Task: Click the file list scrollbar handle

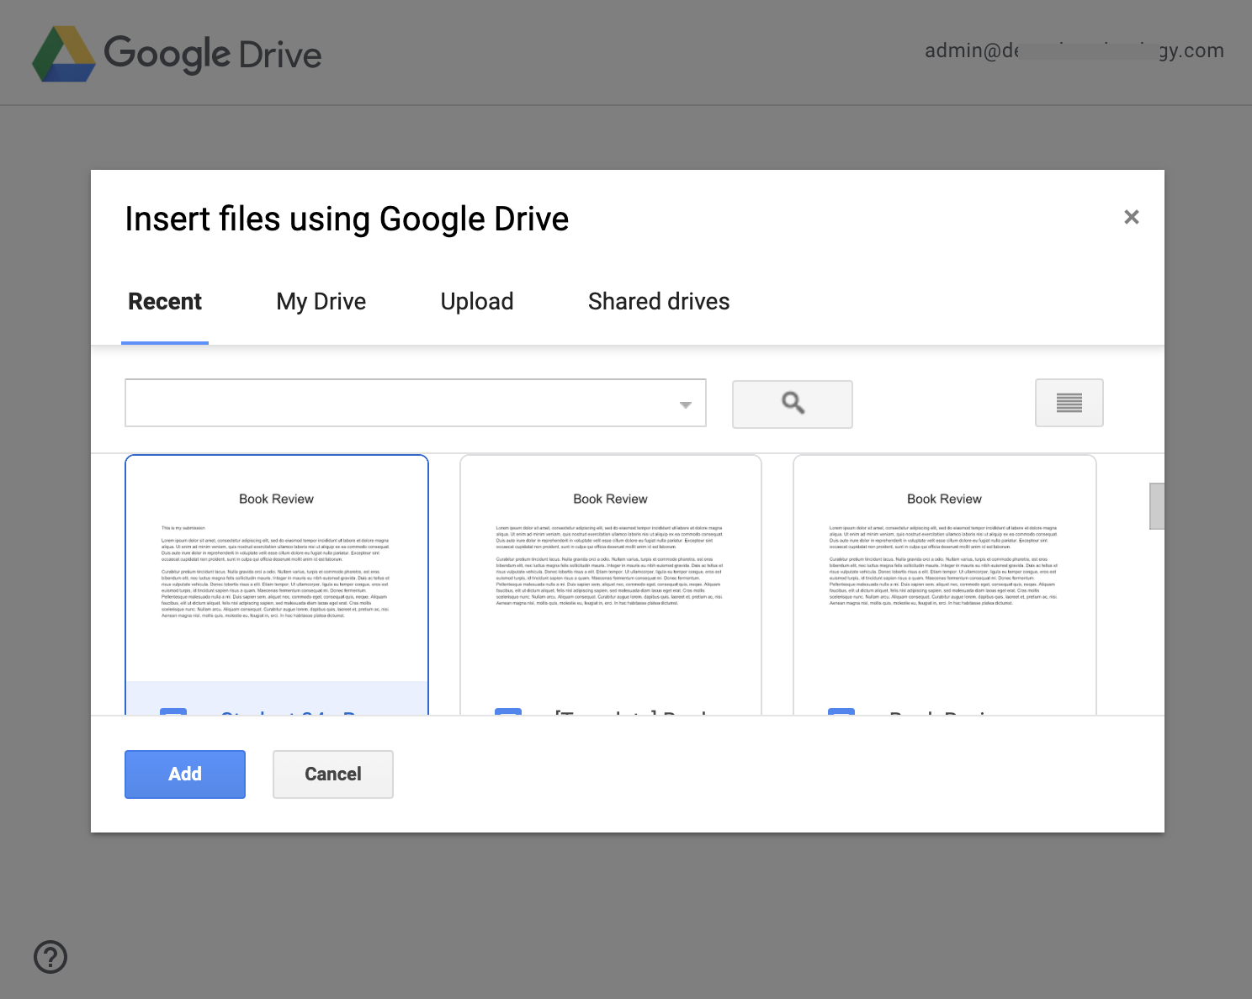Action: pyautogui.click(x=1157, y=506)
